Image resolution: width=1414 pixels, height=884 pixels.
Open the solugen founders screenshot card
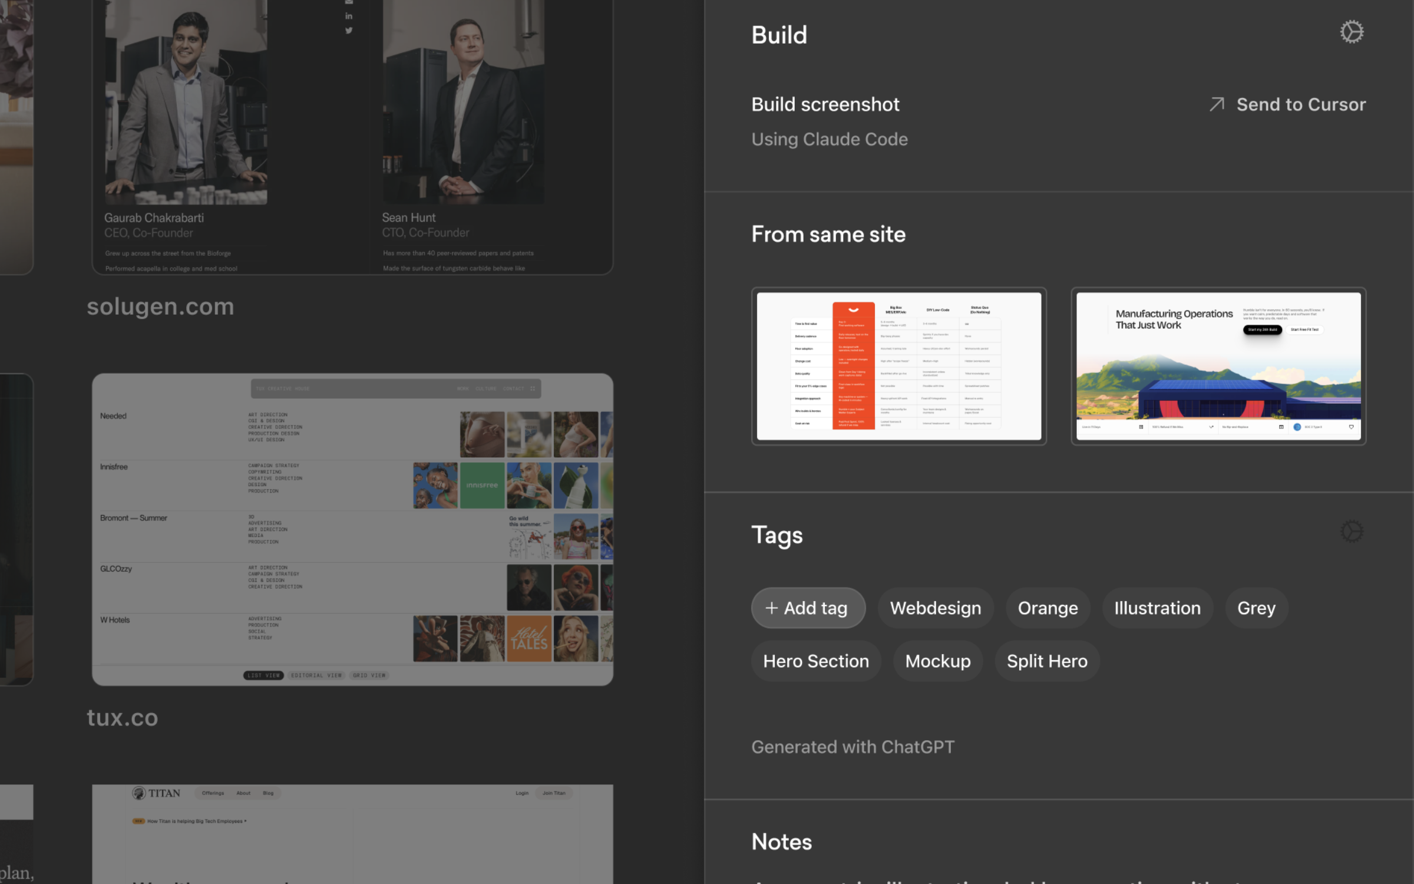point(352,137)
